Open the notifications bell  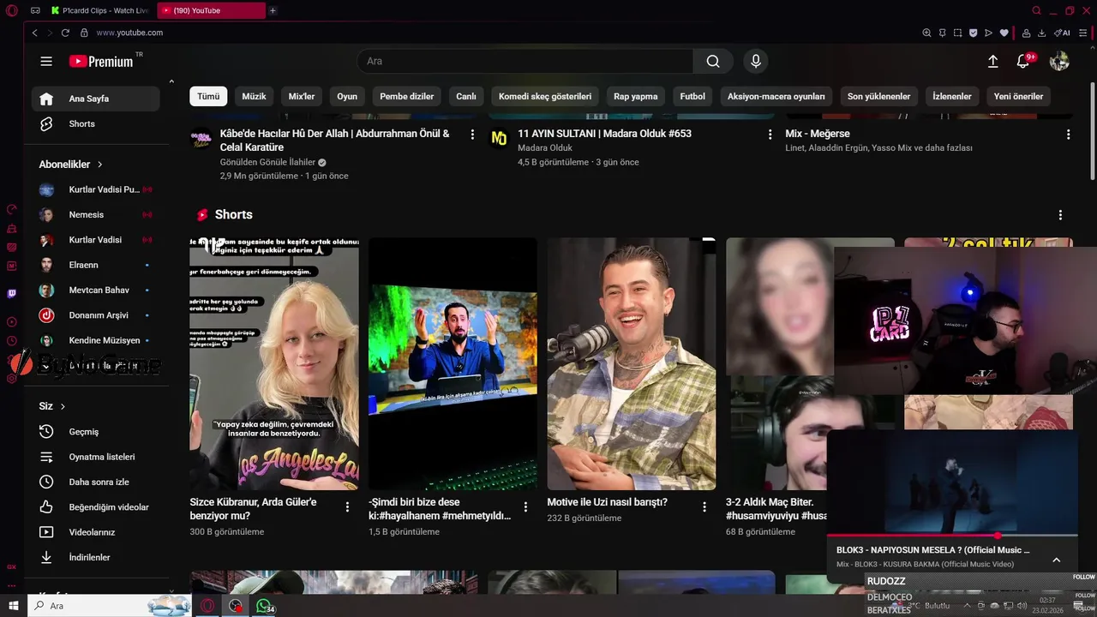coord(1023,61)
